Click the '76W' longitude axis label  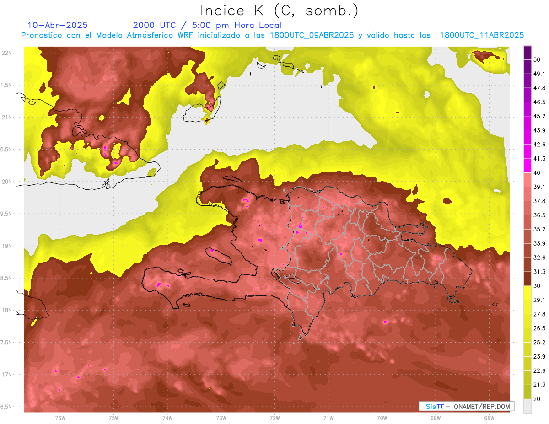pyautogui.click(x=60, y=418)
